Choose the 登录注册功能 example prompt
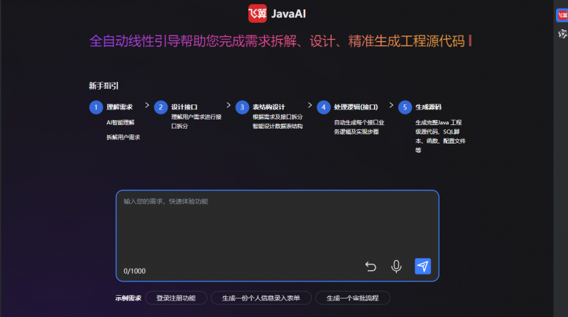Screen dimensions: 568x317 tap(175, 298)
